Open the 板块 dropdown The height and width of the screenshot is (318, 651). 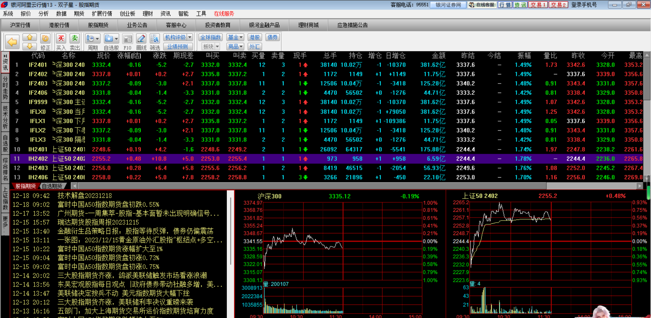click(211, 46)
